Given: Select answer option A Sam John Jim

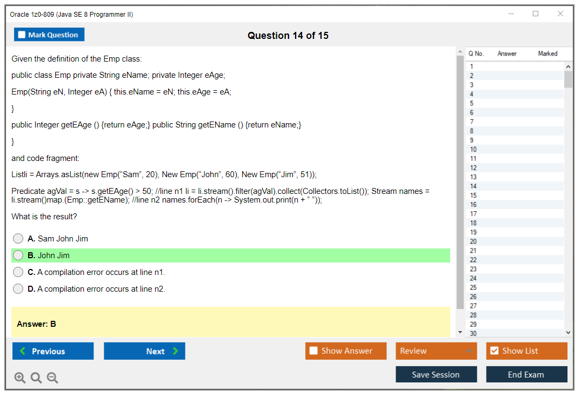Looking at the screenshot, I should [18, 238].
